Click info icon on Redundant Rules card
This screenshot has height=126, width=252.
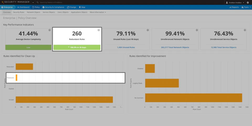(x=99, y=30)
